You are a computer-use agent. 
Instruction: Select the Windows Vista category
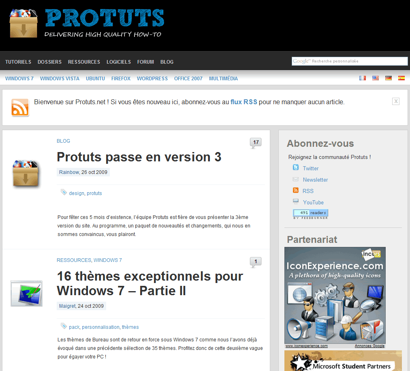pyautogui.click(x=60, y=79)
